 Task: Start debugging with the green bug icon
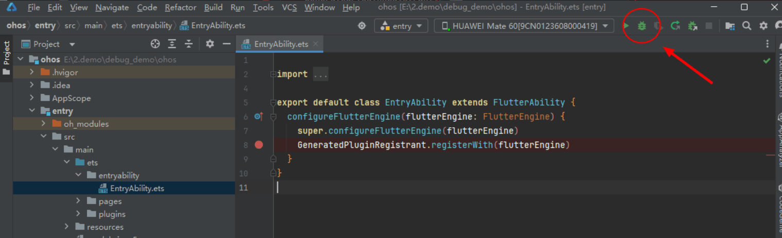[x=641, y=26]
